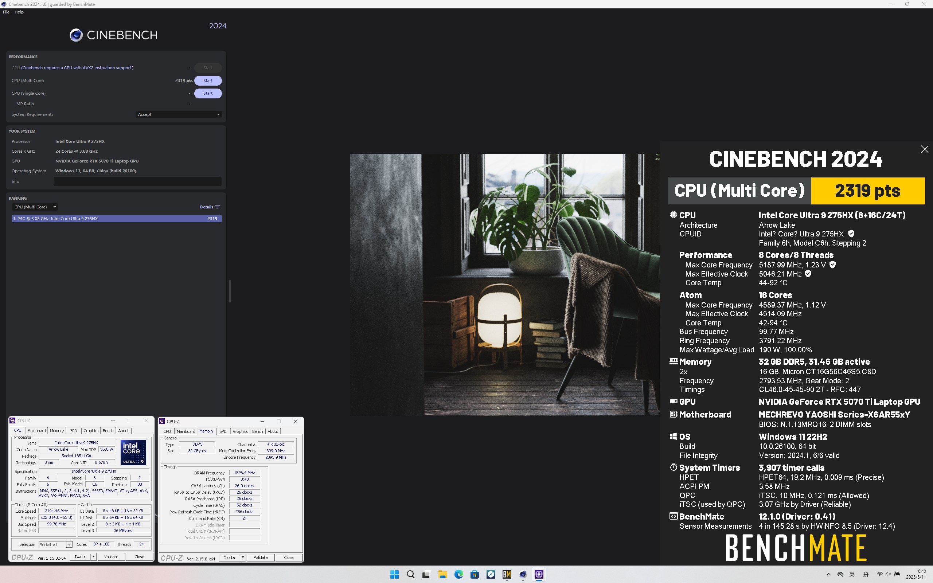
Task: Click DRAM Frequency value 1596.4 MHz
Action: (245, 473)
